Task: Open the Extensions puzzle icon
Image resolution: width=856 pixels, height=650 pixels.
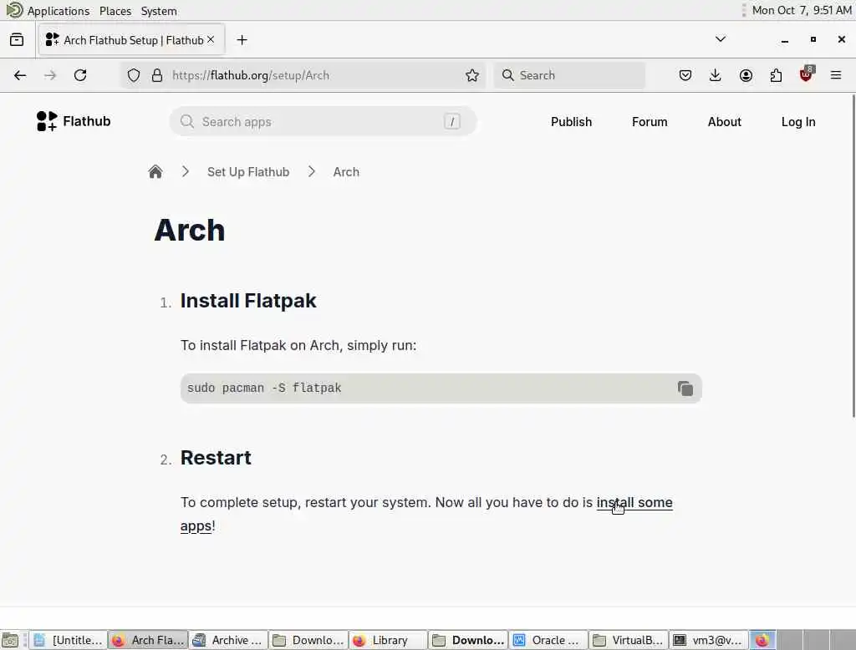Action: [776, 75]
